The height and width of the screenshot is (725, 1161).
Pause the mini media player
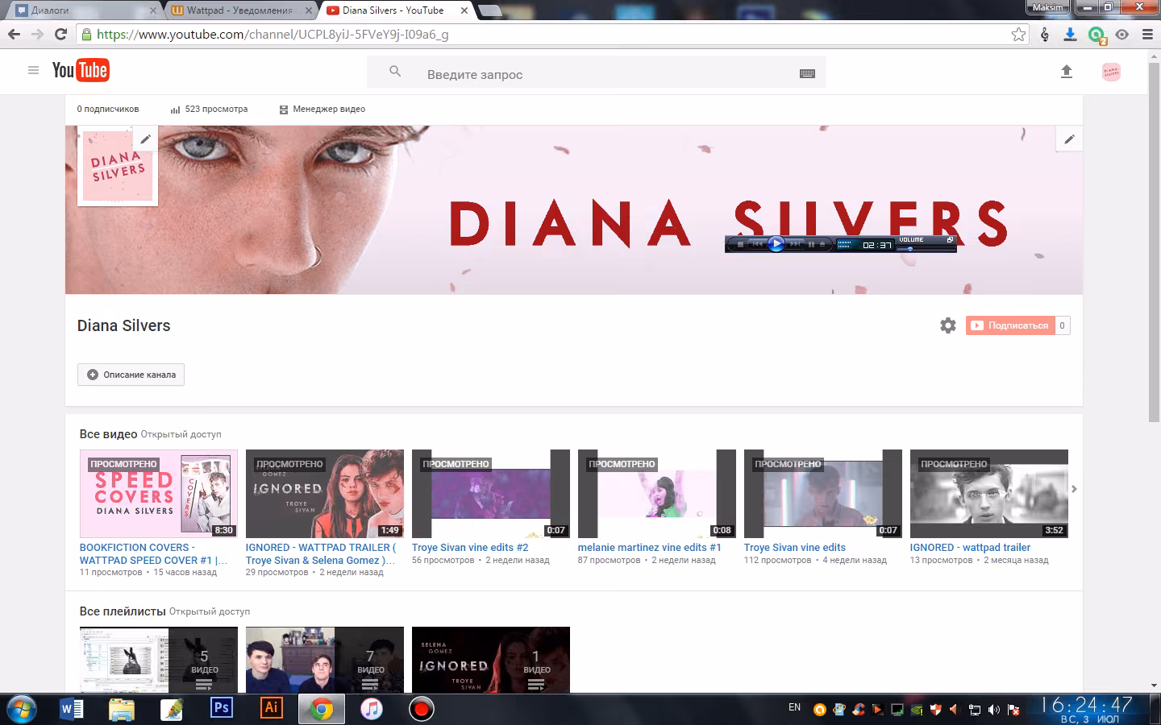[811, 244]
